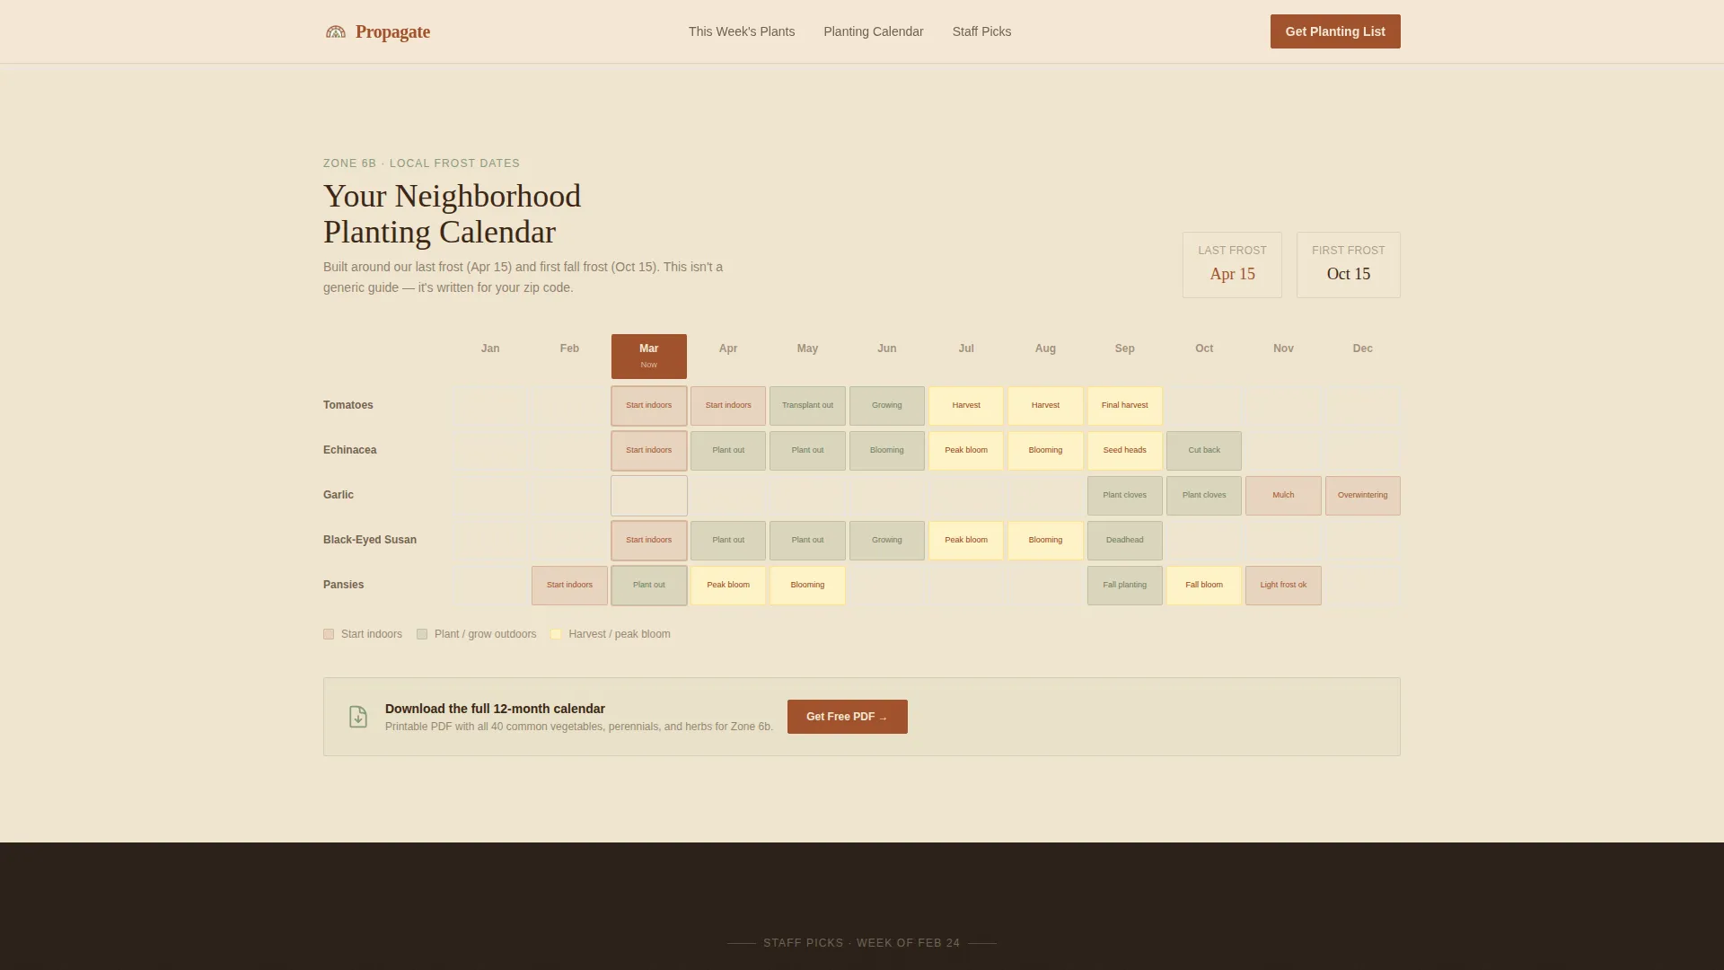Click the PDF download document icon
This screenshot has width=1724, height=970.
[358, 717]
